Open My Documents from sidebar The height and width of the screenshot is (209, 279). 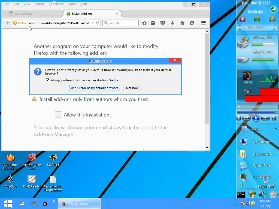(x=256, y=154)
